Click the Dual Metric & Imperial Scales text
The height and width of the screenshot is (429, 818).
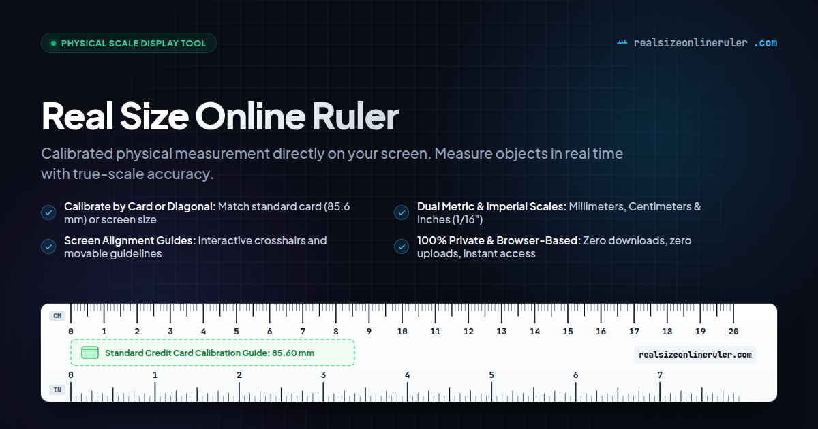coord(559,213)
